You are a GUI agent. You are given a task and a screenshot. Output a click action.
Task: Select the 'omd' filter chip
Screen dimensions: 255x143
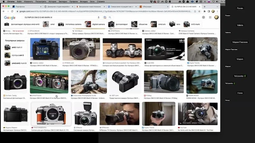point(49,24)
